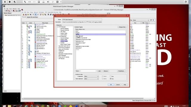Click the snapshot icon in VM toolbar
Screen dimensions: 191x107
[14, 2]
